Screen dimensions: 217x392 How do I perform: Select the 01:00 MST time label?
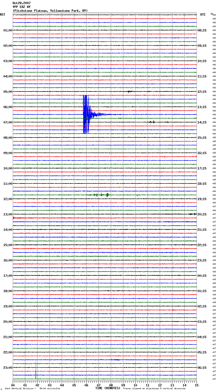point(8,30)
